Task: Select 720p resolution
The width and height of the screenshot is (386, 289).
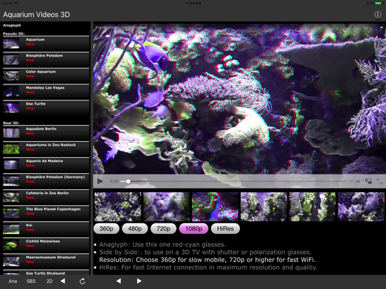Action: coord(164,228)
